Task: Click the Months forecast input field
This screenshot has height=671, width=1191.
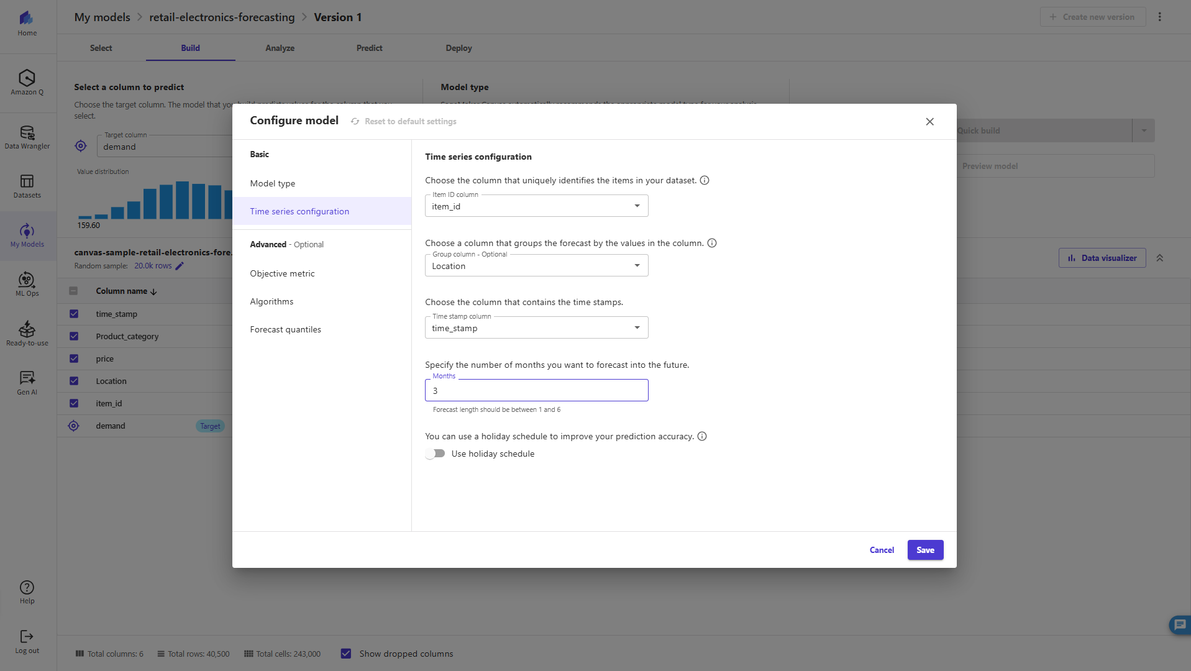Action: point(536,391)
